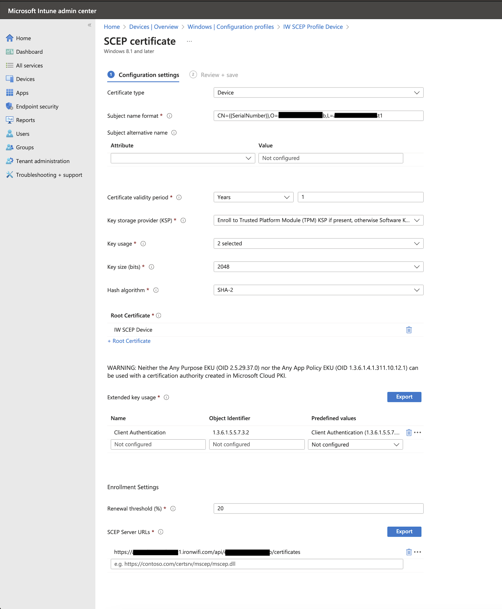502x609 pixels.
Task: Delete the IW SCEP Device root certificate
Action: tap(408, 330)
